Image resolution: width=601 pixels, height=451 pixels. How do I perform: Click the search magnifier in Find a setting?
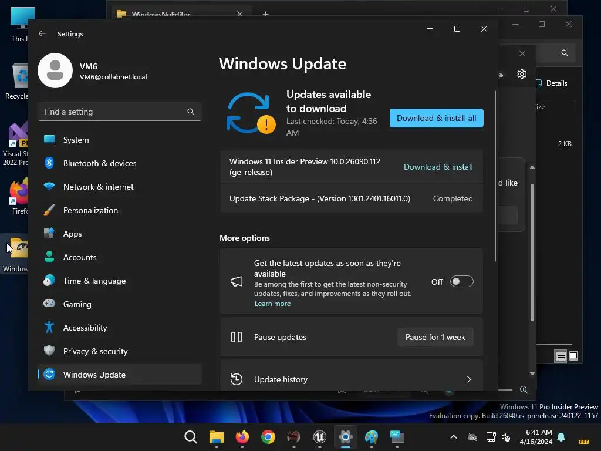(x=191, y=112)
